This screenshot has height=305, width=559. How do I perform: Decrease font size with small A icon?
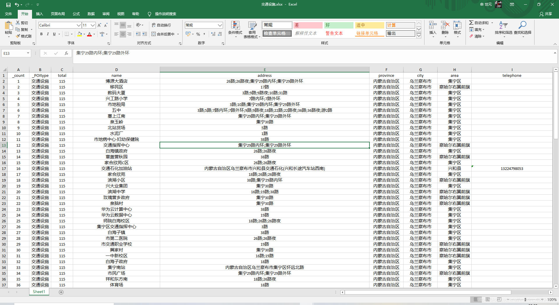tap(106, 25)
